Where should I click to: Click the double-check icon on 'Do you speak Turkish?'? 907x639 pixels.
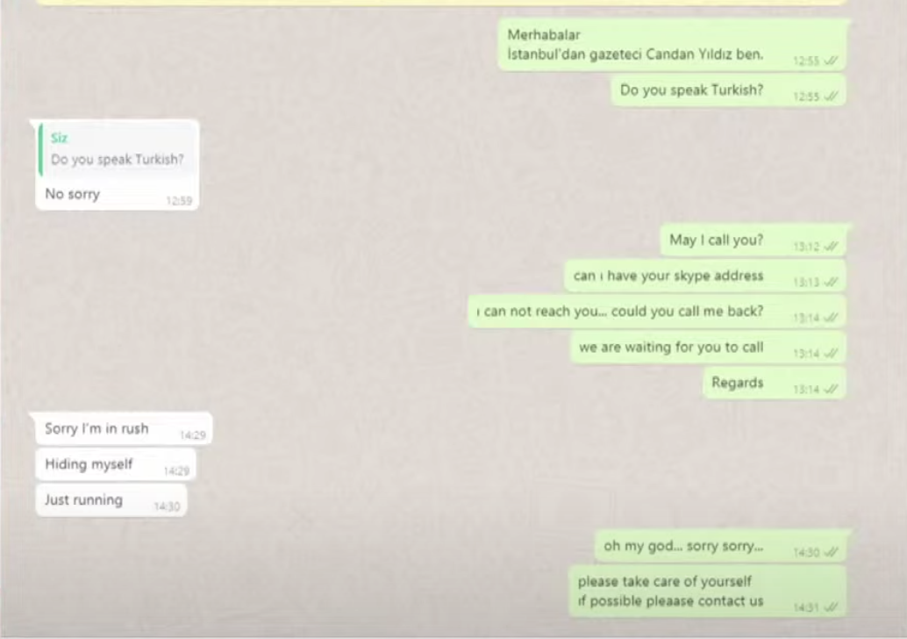831,96
